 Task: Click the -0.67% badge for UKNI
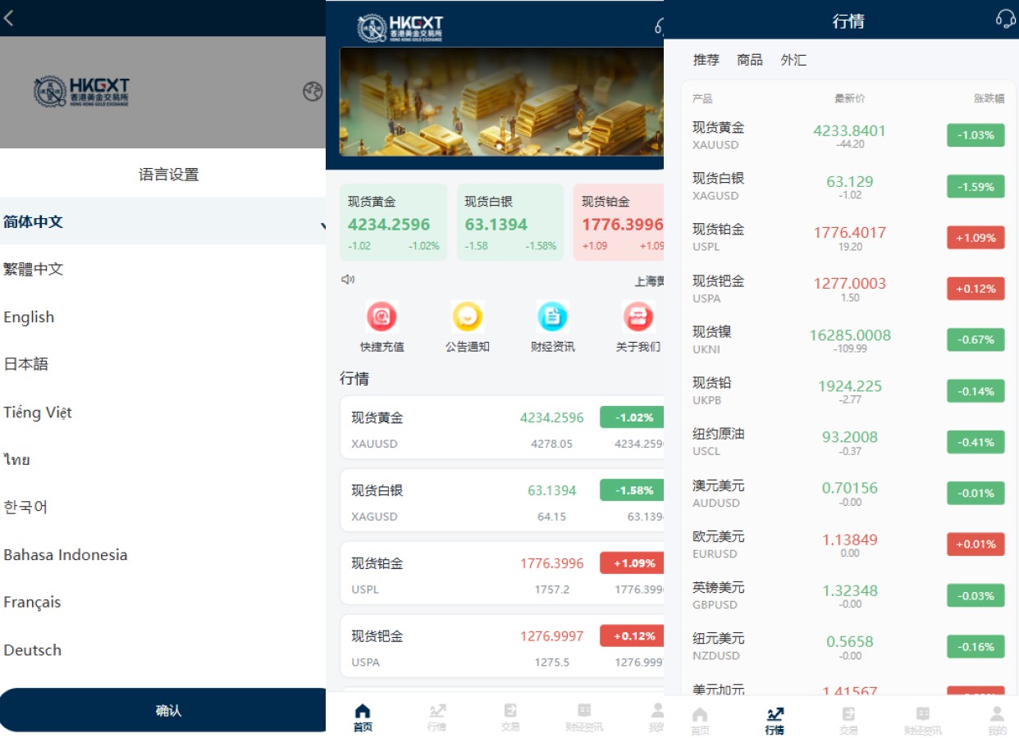976,339
